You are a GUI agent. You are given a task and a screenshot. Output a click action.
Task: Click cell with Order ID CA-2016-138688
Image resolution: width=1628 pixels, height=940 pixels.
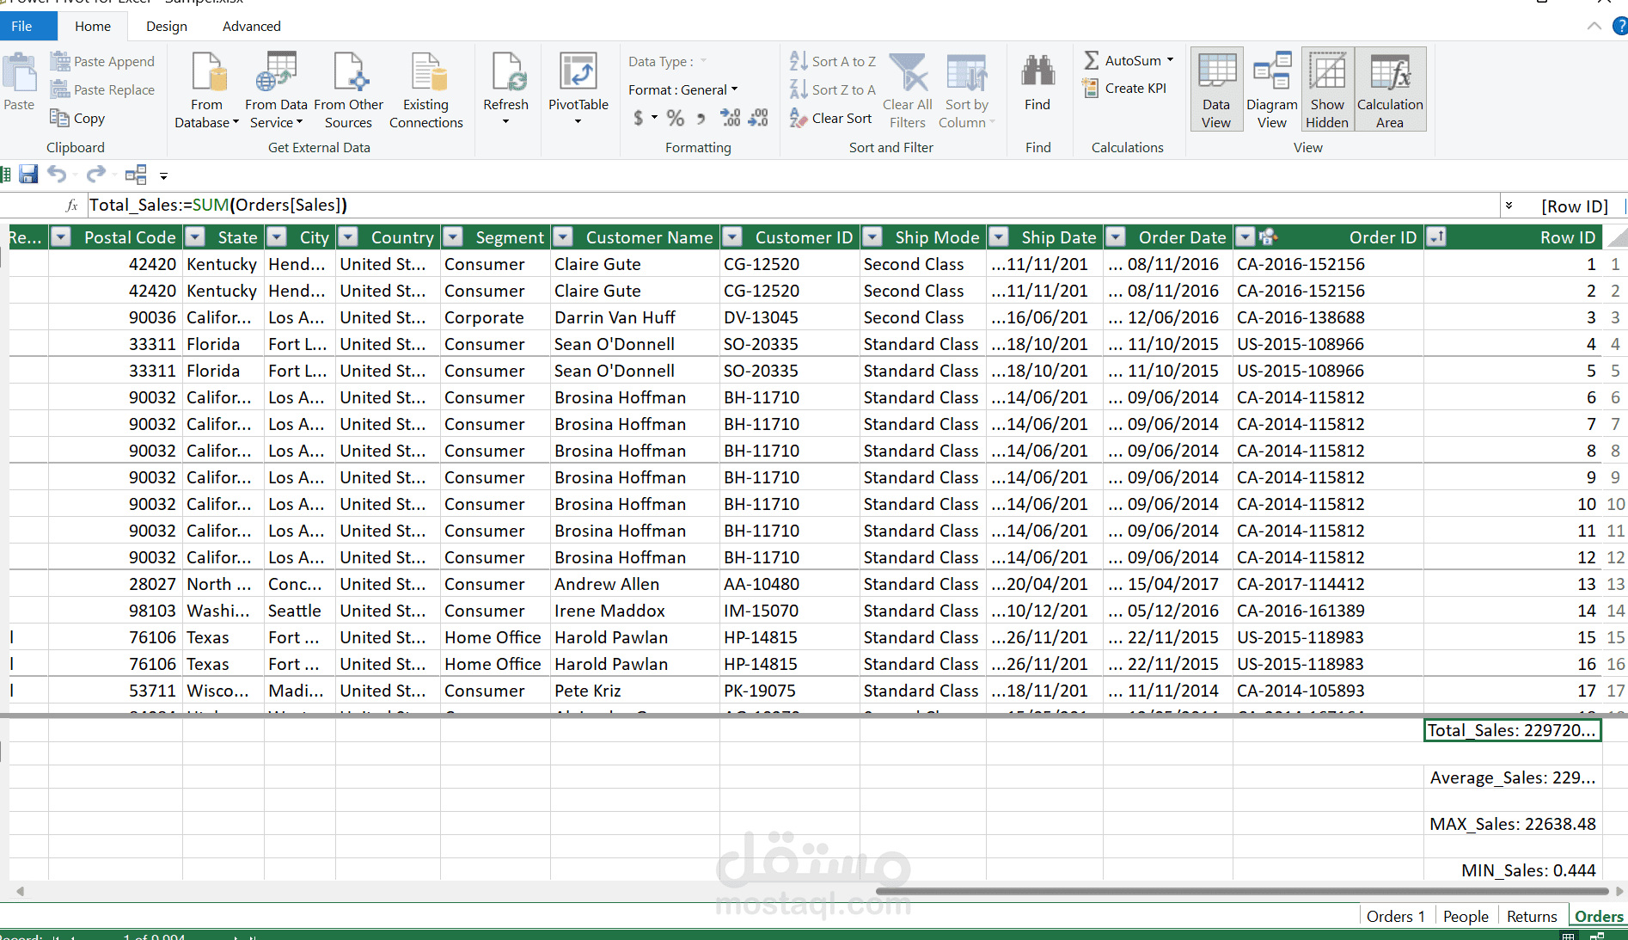[1328, 317]
